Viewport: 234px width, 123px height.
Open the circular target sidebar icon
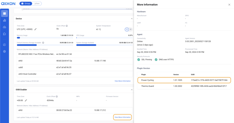coord(4,45)
